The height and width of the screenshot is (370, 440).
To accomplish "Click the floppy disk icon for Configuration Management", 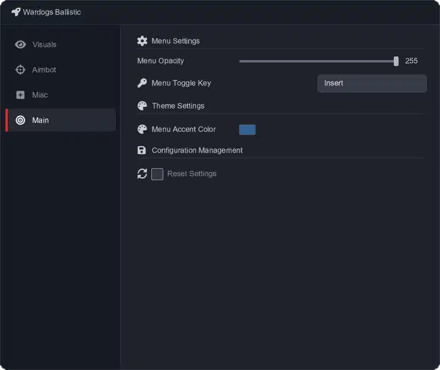I will [142, 150].
